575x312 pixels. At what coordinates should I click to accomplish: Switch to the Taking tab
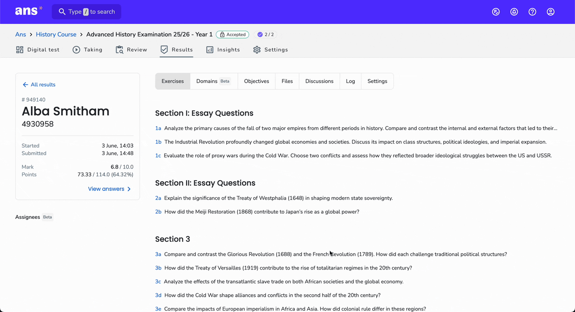pyautogui.click(x=88, y=50)
